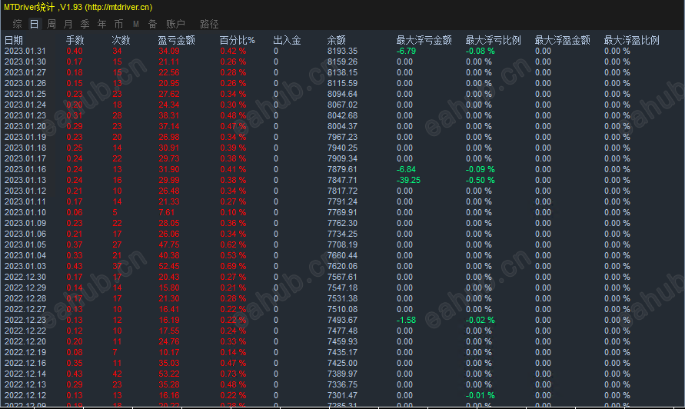Click the balance value 7425.00
The width and height of the screenshot is (685, 409).
(342, 363)
